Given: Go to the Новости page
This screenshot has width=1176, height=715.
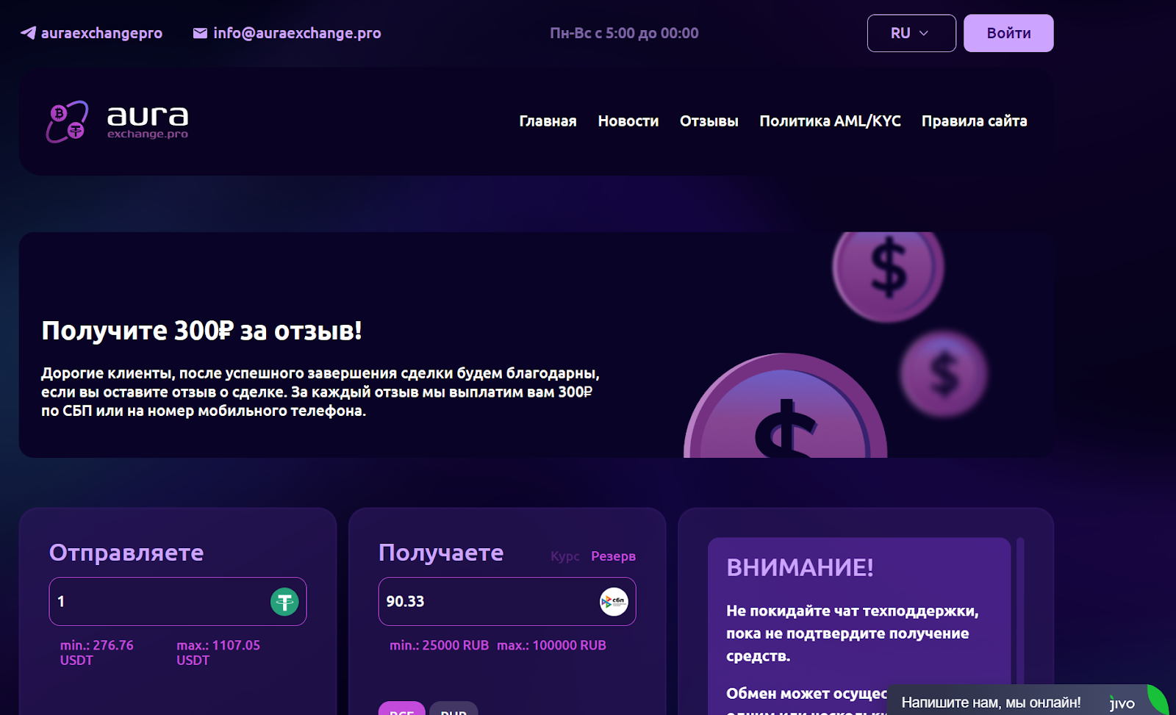Looking at the screenshot, I should coord(628,121).
